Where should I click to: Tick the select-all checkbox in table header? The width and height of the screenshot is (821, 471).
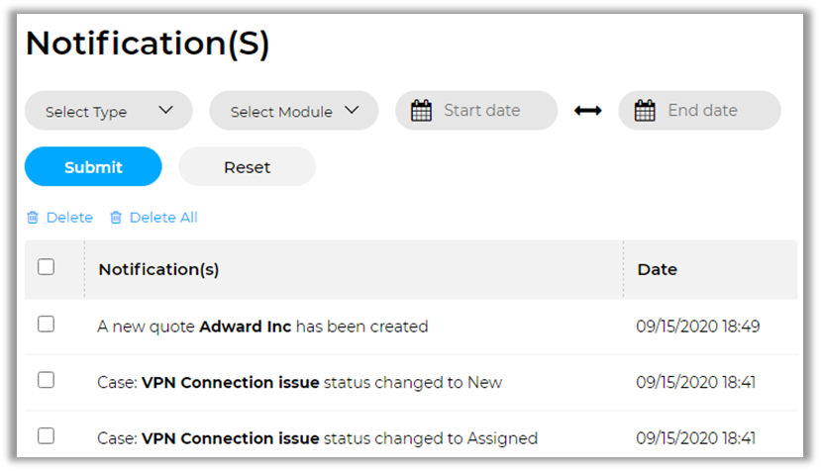click(46, 267)
